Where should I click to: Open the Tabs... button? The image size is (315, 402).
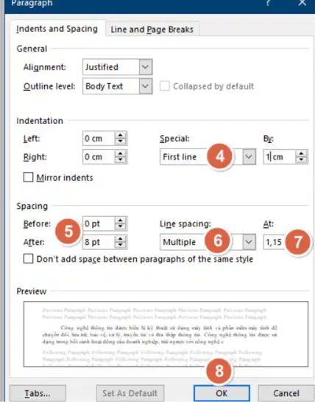click(38, 392)
